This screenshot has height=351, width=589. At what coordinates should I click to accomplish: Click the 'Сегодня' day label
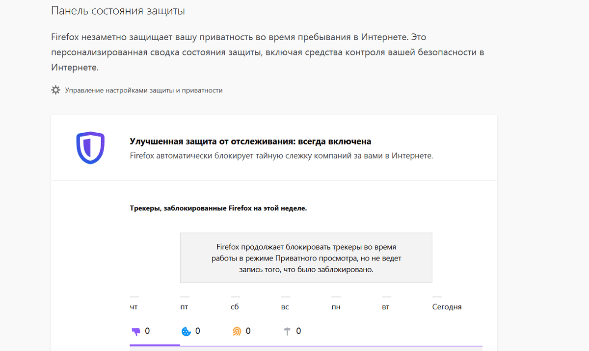447,307
